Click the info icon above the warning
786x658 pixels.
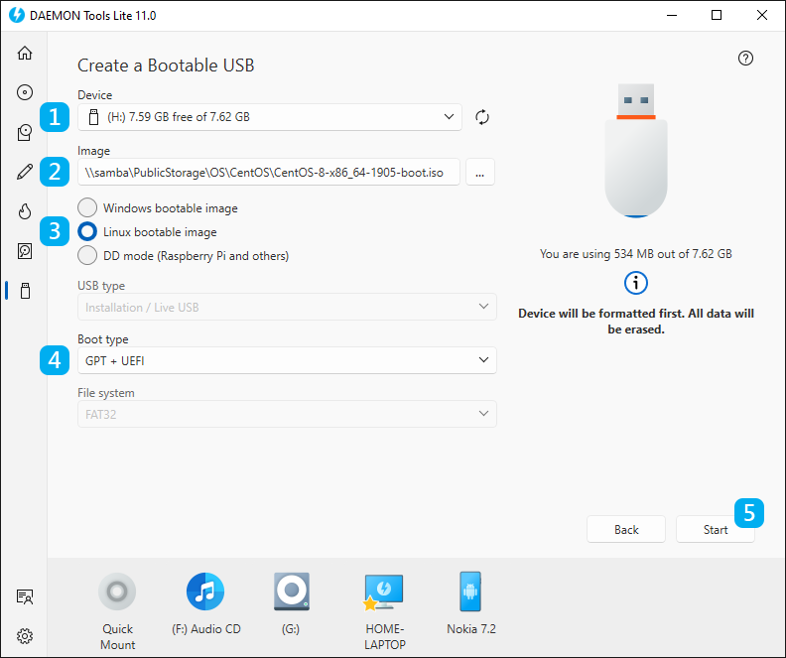635,283
